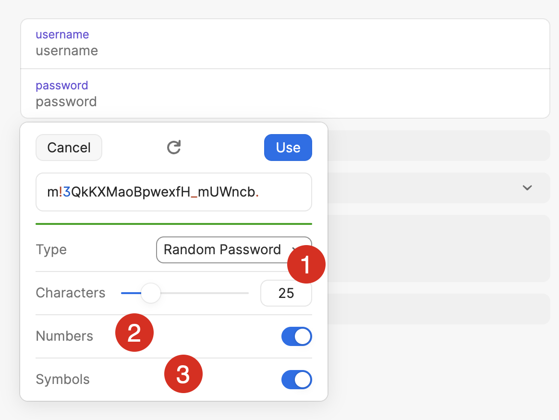Click the green strength indicator bar
The height and width of the screenshot is (420, 559).
(173, 223)
